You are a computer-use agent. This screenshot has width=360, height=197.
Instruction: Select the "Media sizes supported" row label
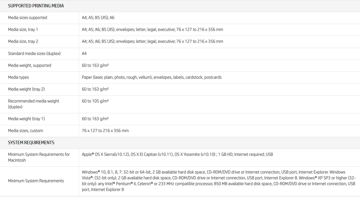point(28,18)
